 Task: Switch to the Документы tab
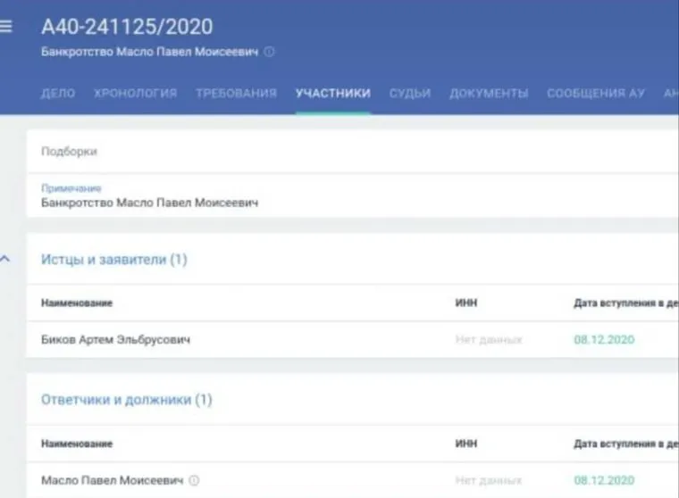(x=489, y=93)
